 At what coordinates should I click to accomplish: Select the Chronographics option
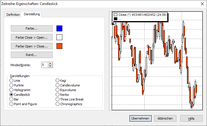58,104
